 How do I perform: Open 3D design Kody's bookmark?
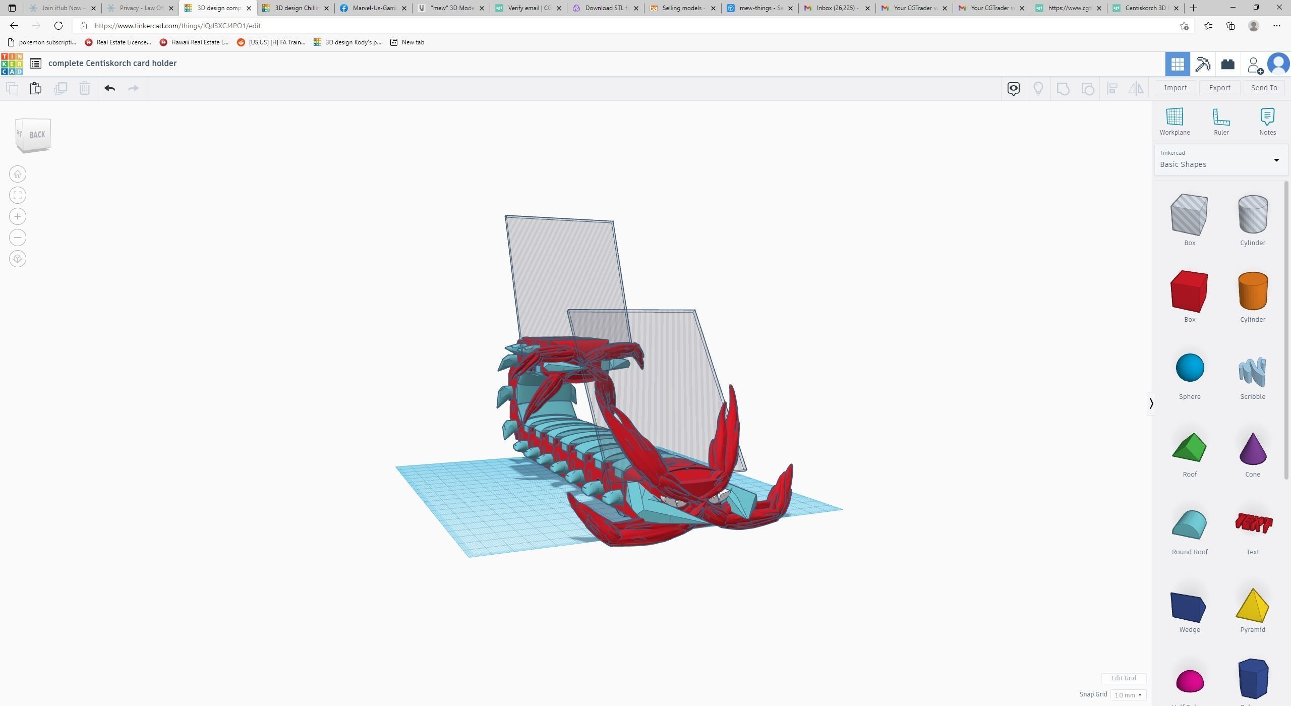pos(347,42)
